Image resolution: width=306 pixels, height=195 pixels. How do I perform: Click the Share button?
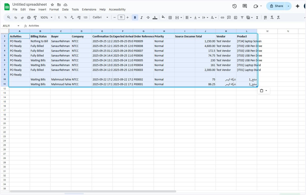pyautogui.click(x=276, y=6)
